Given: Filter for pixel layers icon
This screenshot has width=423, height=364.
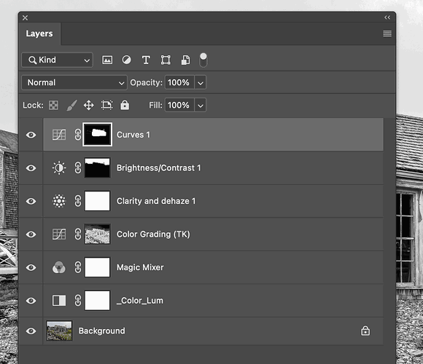Looking at the screenshot, I should coord(107,60).
